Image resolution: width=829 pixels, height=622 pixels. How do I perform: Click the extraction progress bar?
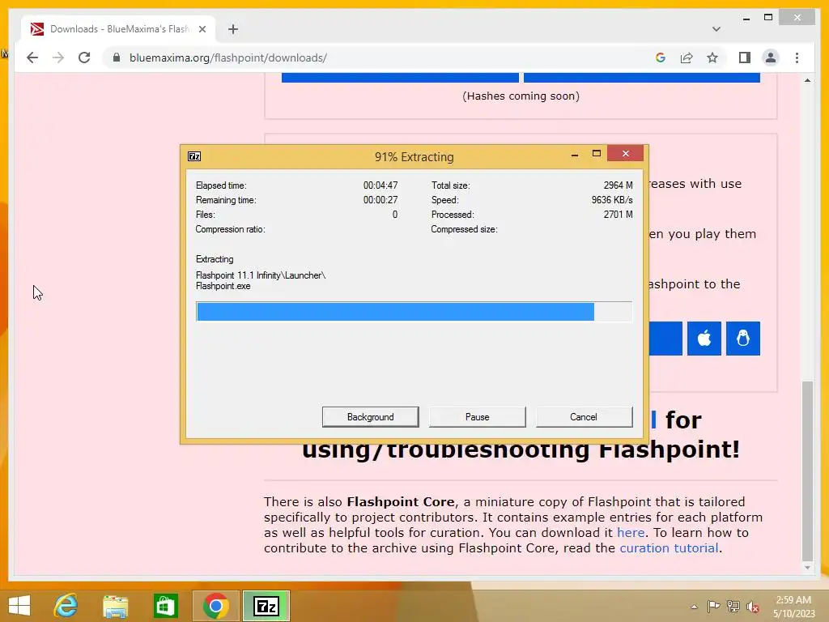(414, 312)
